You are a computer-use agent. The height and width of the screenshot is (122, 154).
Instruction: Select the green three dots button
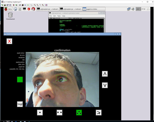pos(79,113)
